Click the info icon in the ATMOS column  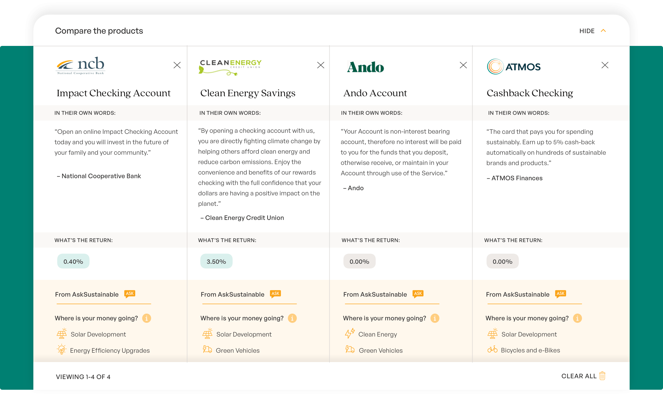click(x=577, y=318)
